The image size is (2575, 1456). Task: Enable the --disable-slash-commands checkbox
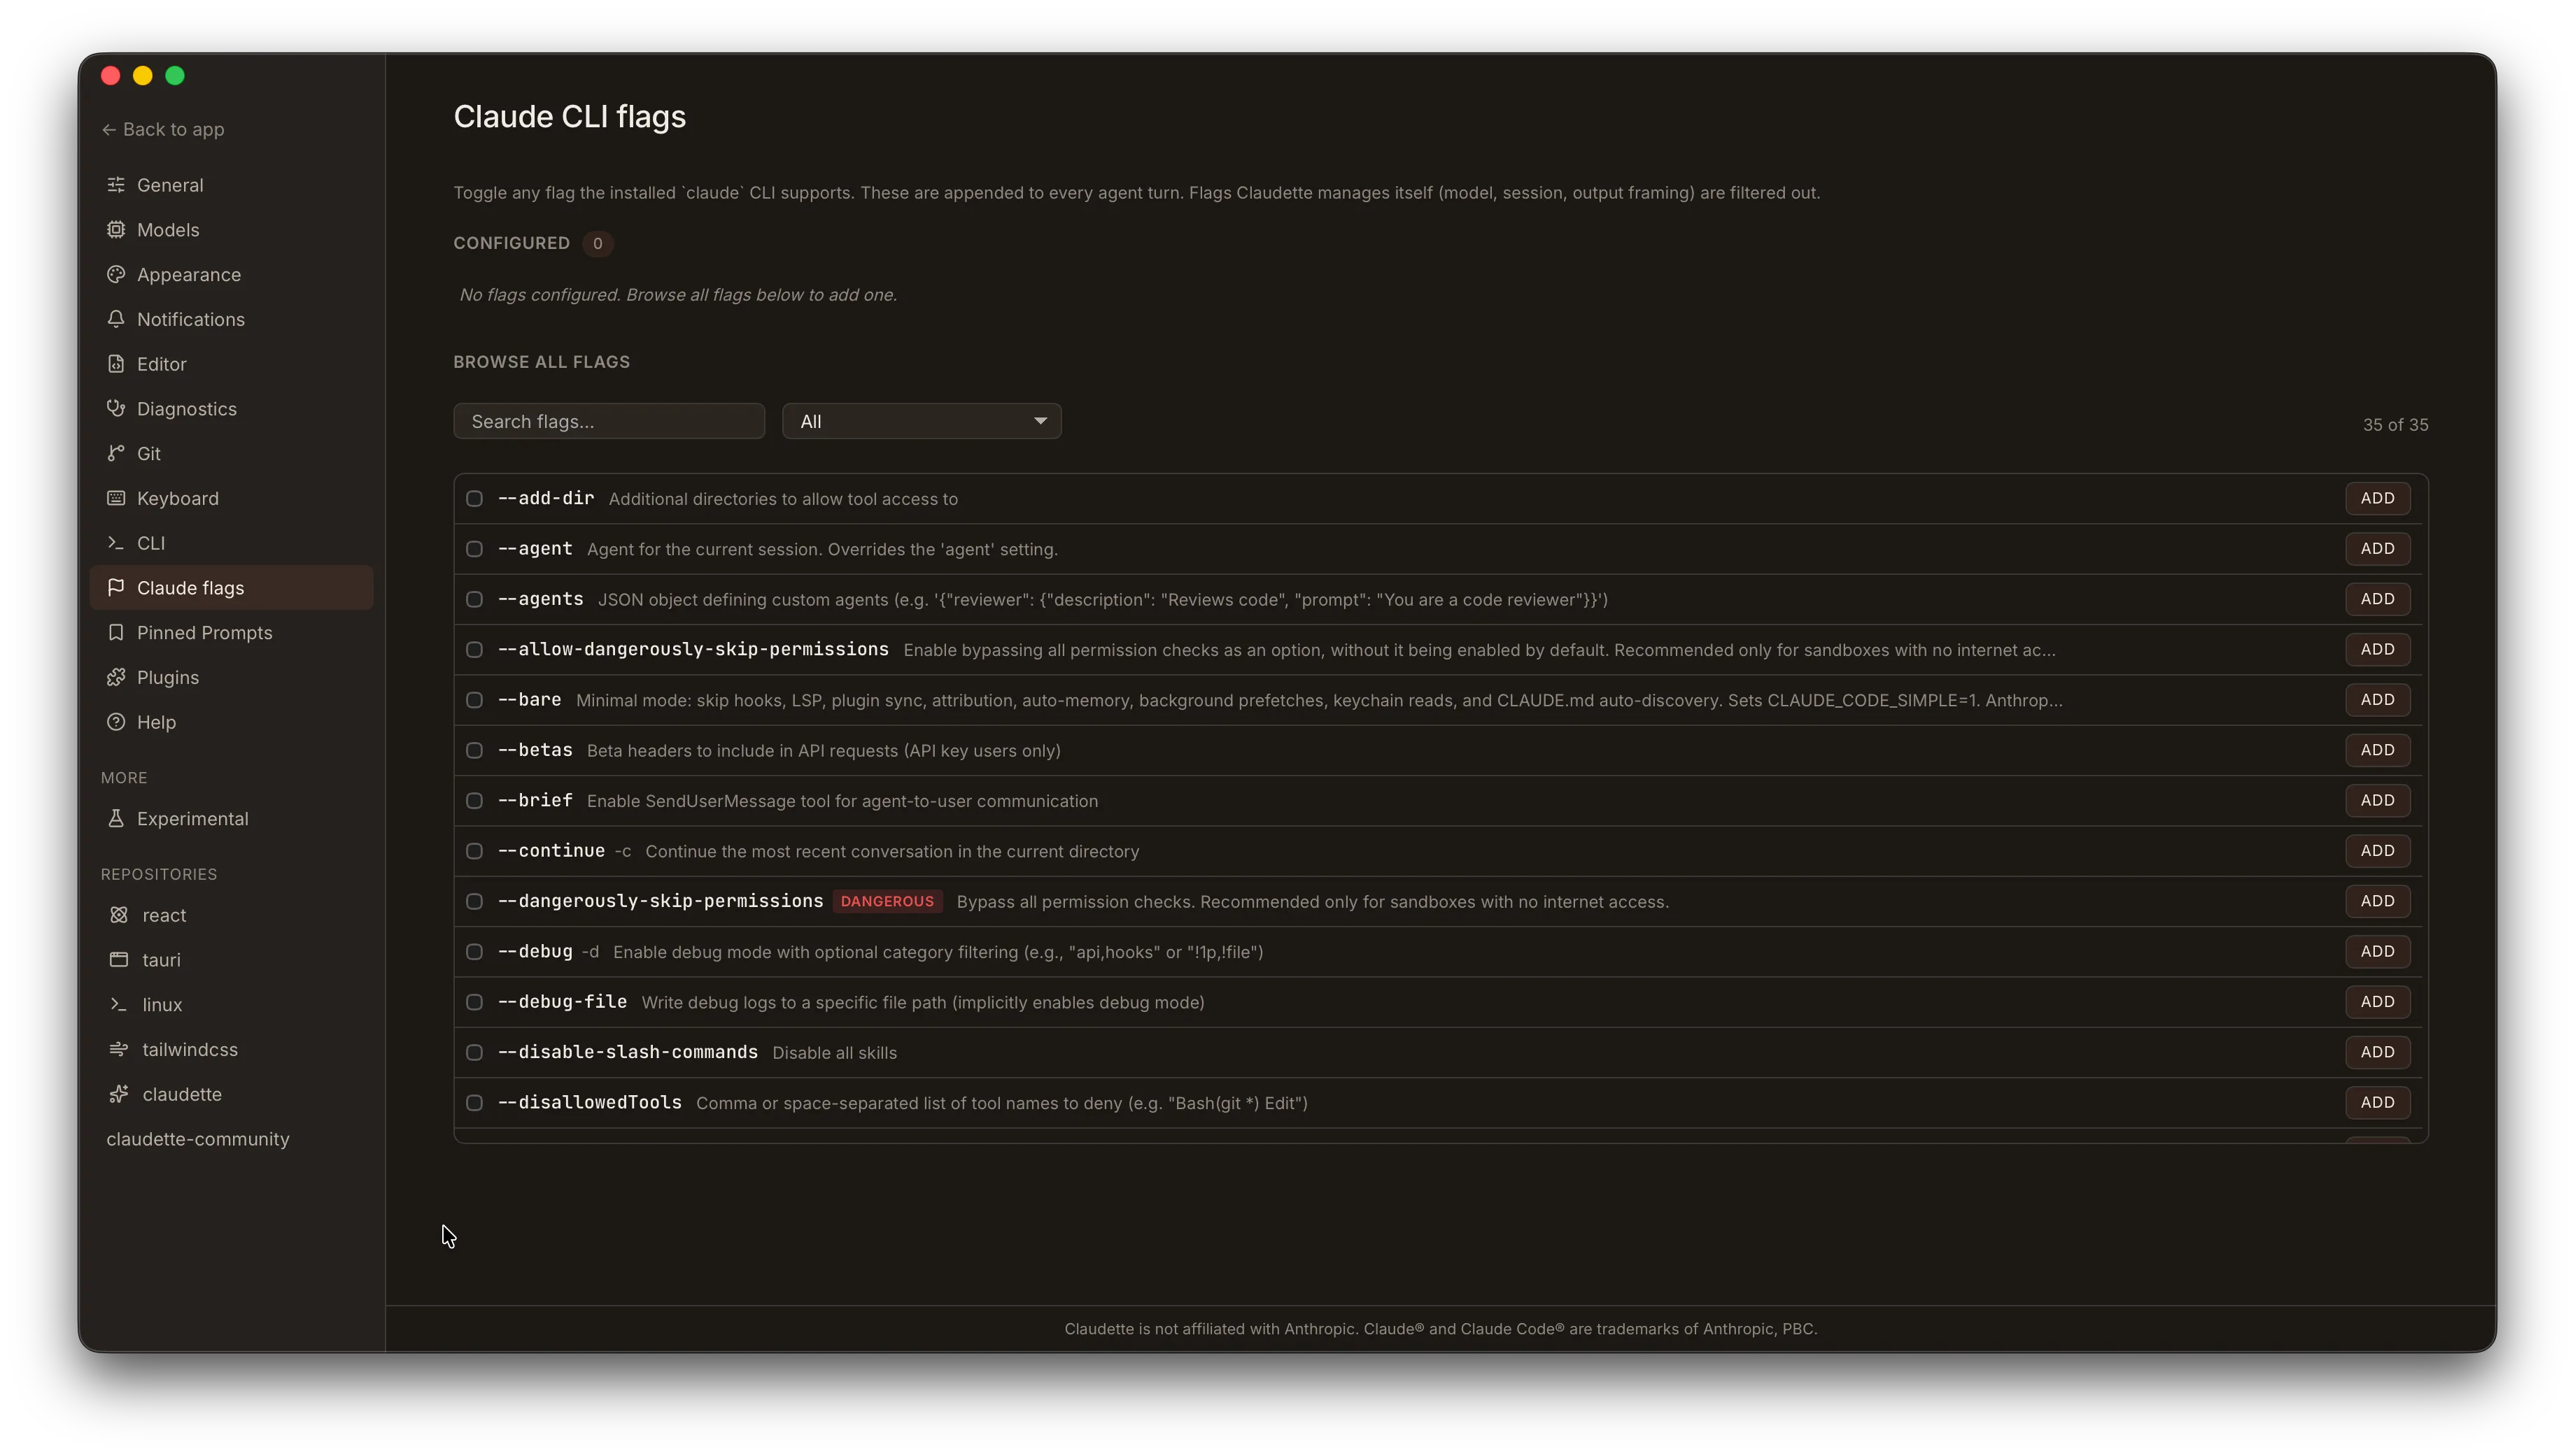474,1052
